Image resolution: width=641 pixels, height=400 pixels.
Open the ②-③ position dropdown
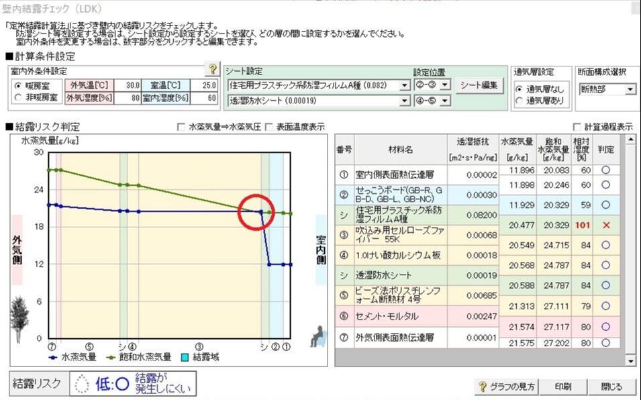(445, 85)
